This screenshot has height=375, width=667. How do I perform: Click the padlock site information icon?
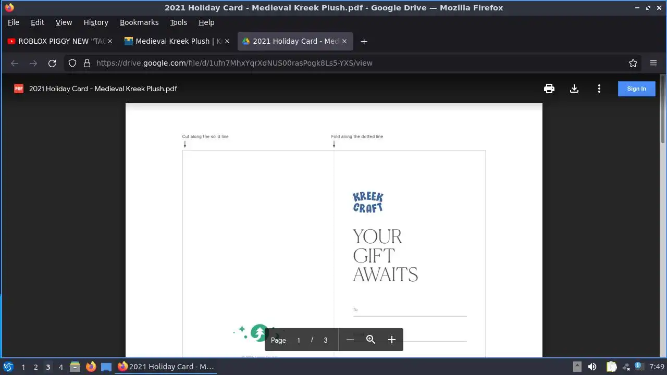(x=87, y=63)
